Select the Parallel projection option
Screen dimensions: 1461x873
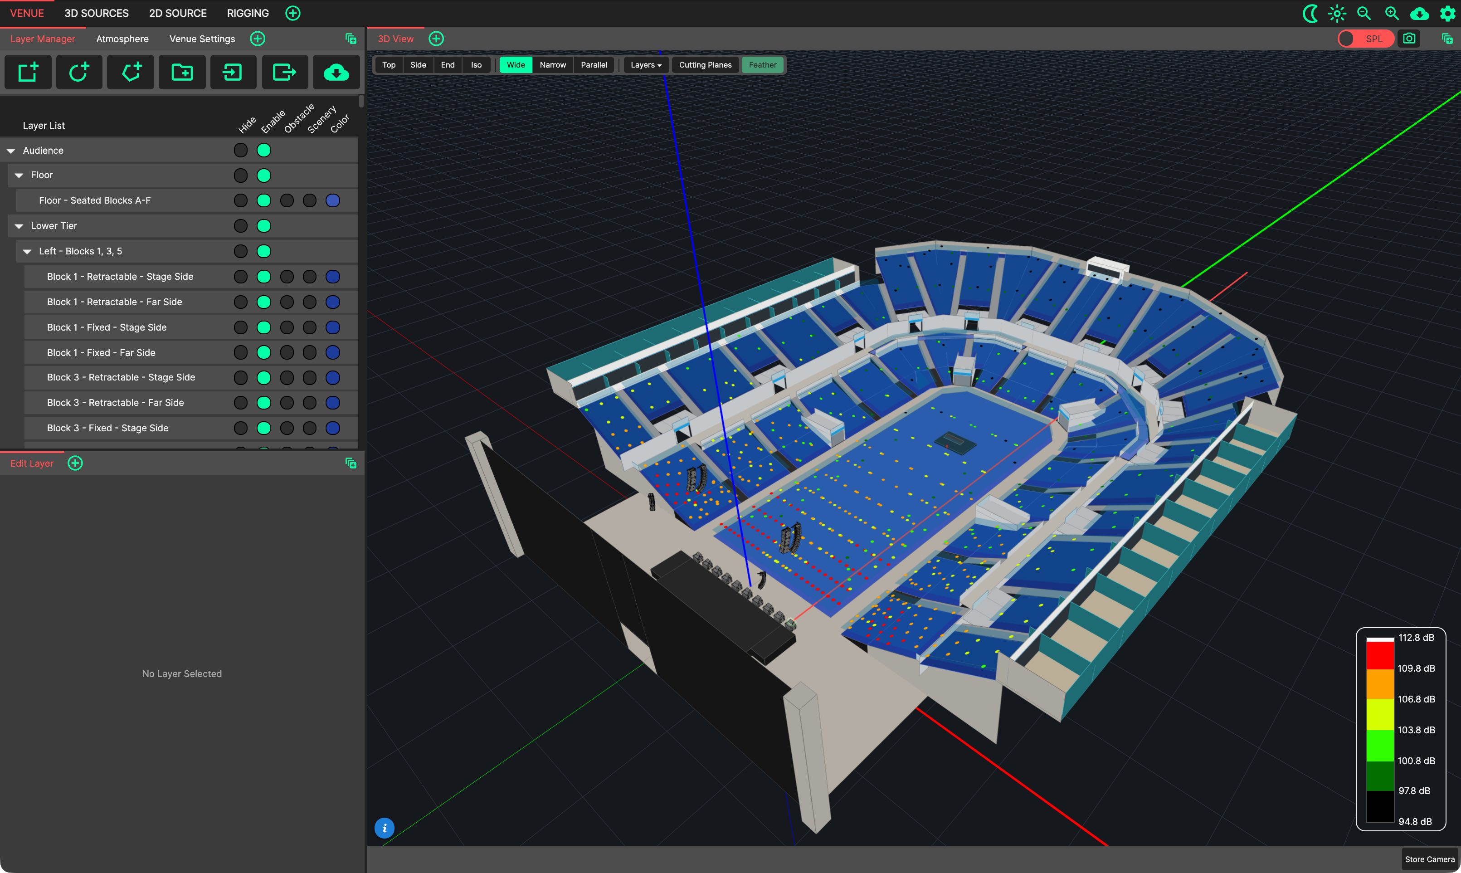[594, 65]
